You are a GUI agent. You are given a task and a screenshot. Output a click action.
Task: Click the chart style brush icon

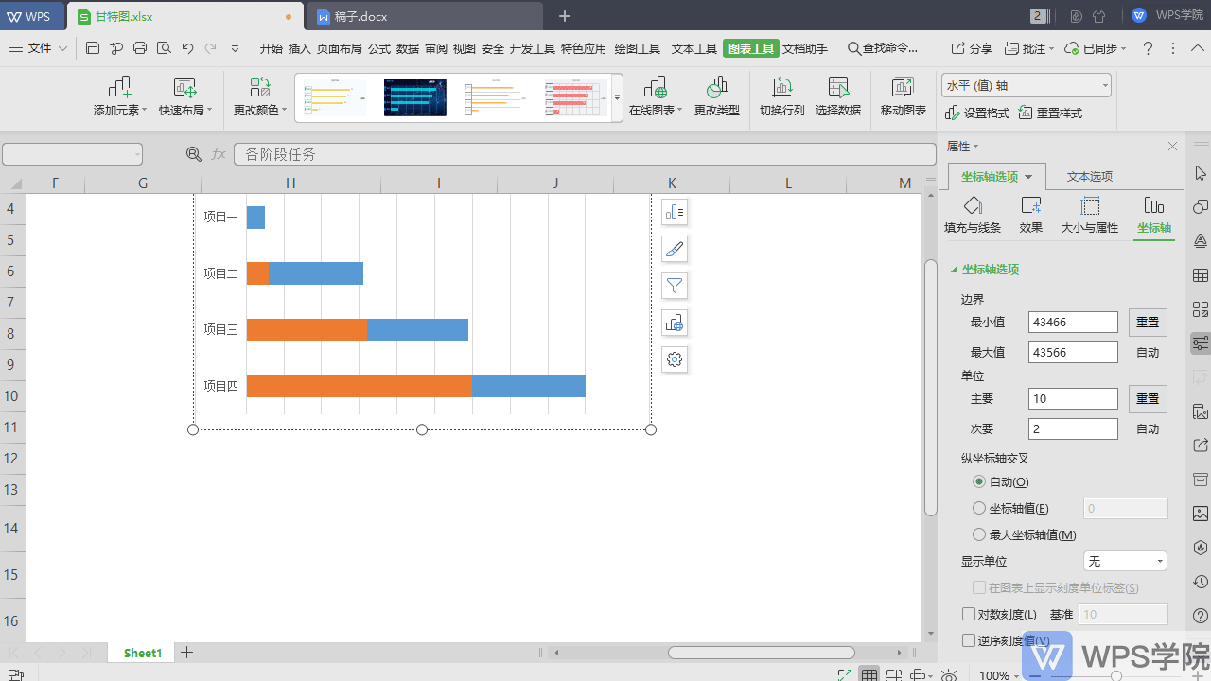pos(675,249)
